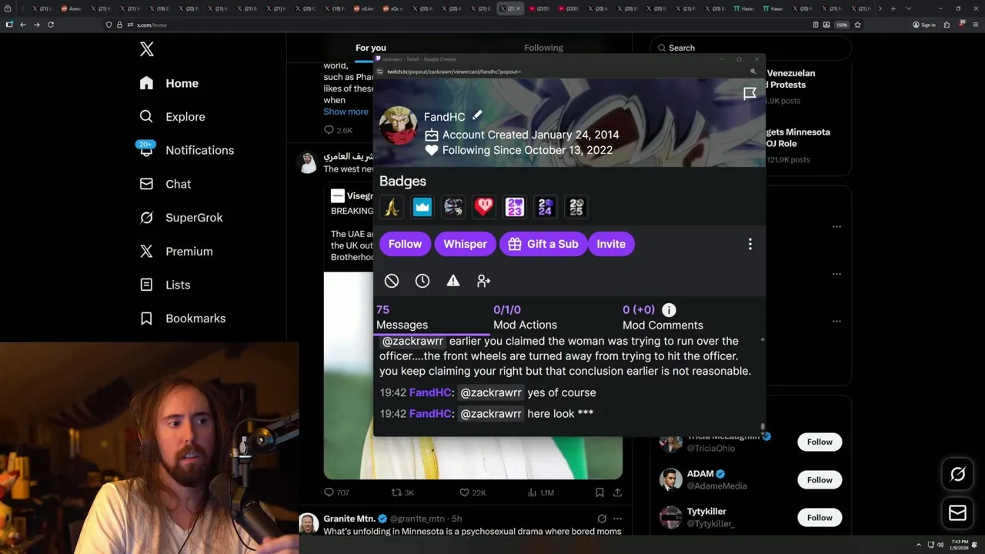The width and height of the screenshot is (985, 554).
Task: Switch to the Following timeline tab
Action: point(543,48)
